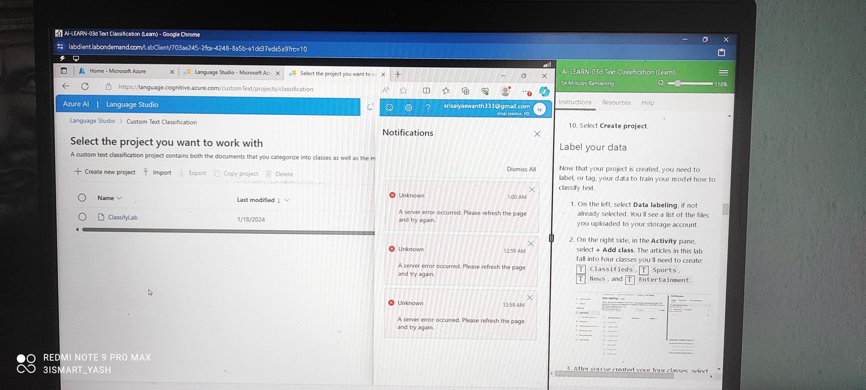Image resolution: width=866 pixels, height=390 pixels.
Task: Refresh the Language Studio page
Action: tap(85, 86)
